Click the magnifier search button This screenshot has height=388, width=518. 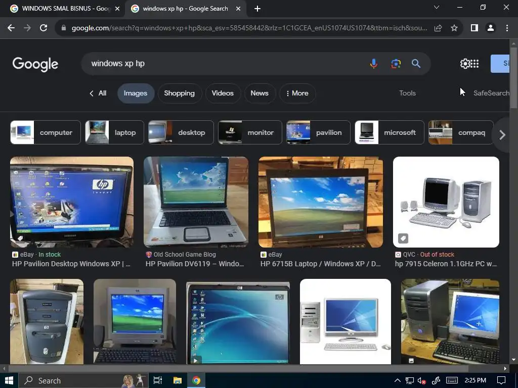pyautogui.click(x=416, y=63)
